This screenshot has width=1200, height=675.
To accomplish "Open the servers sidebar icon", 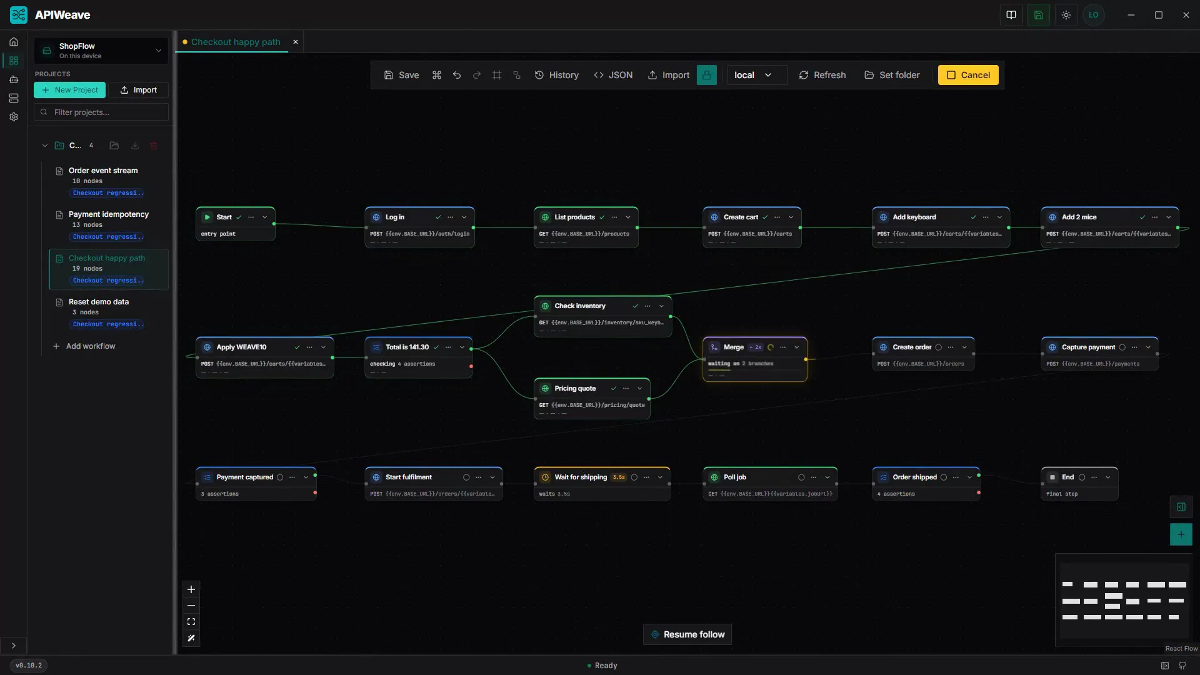I will tap(14, 98).
